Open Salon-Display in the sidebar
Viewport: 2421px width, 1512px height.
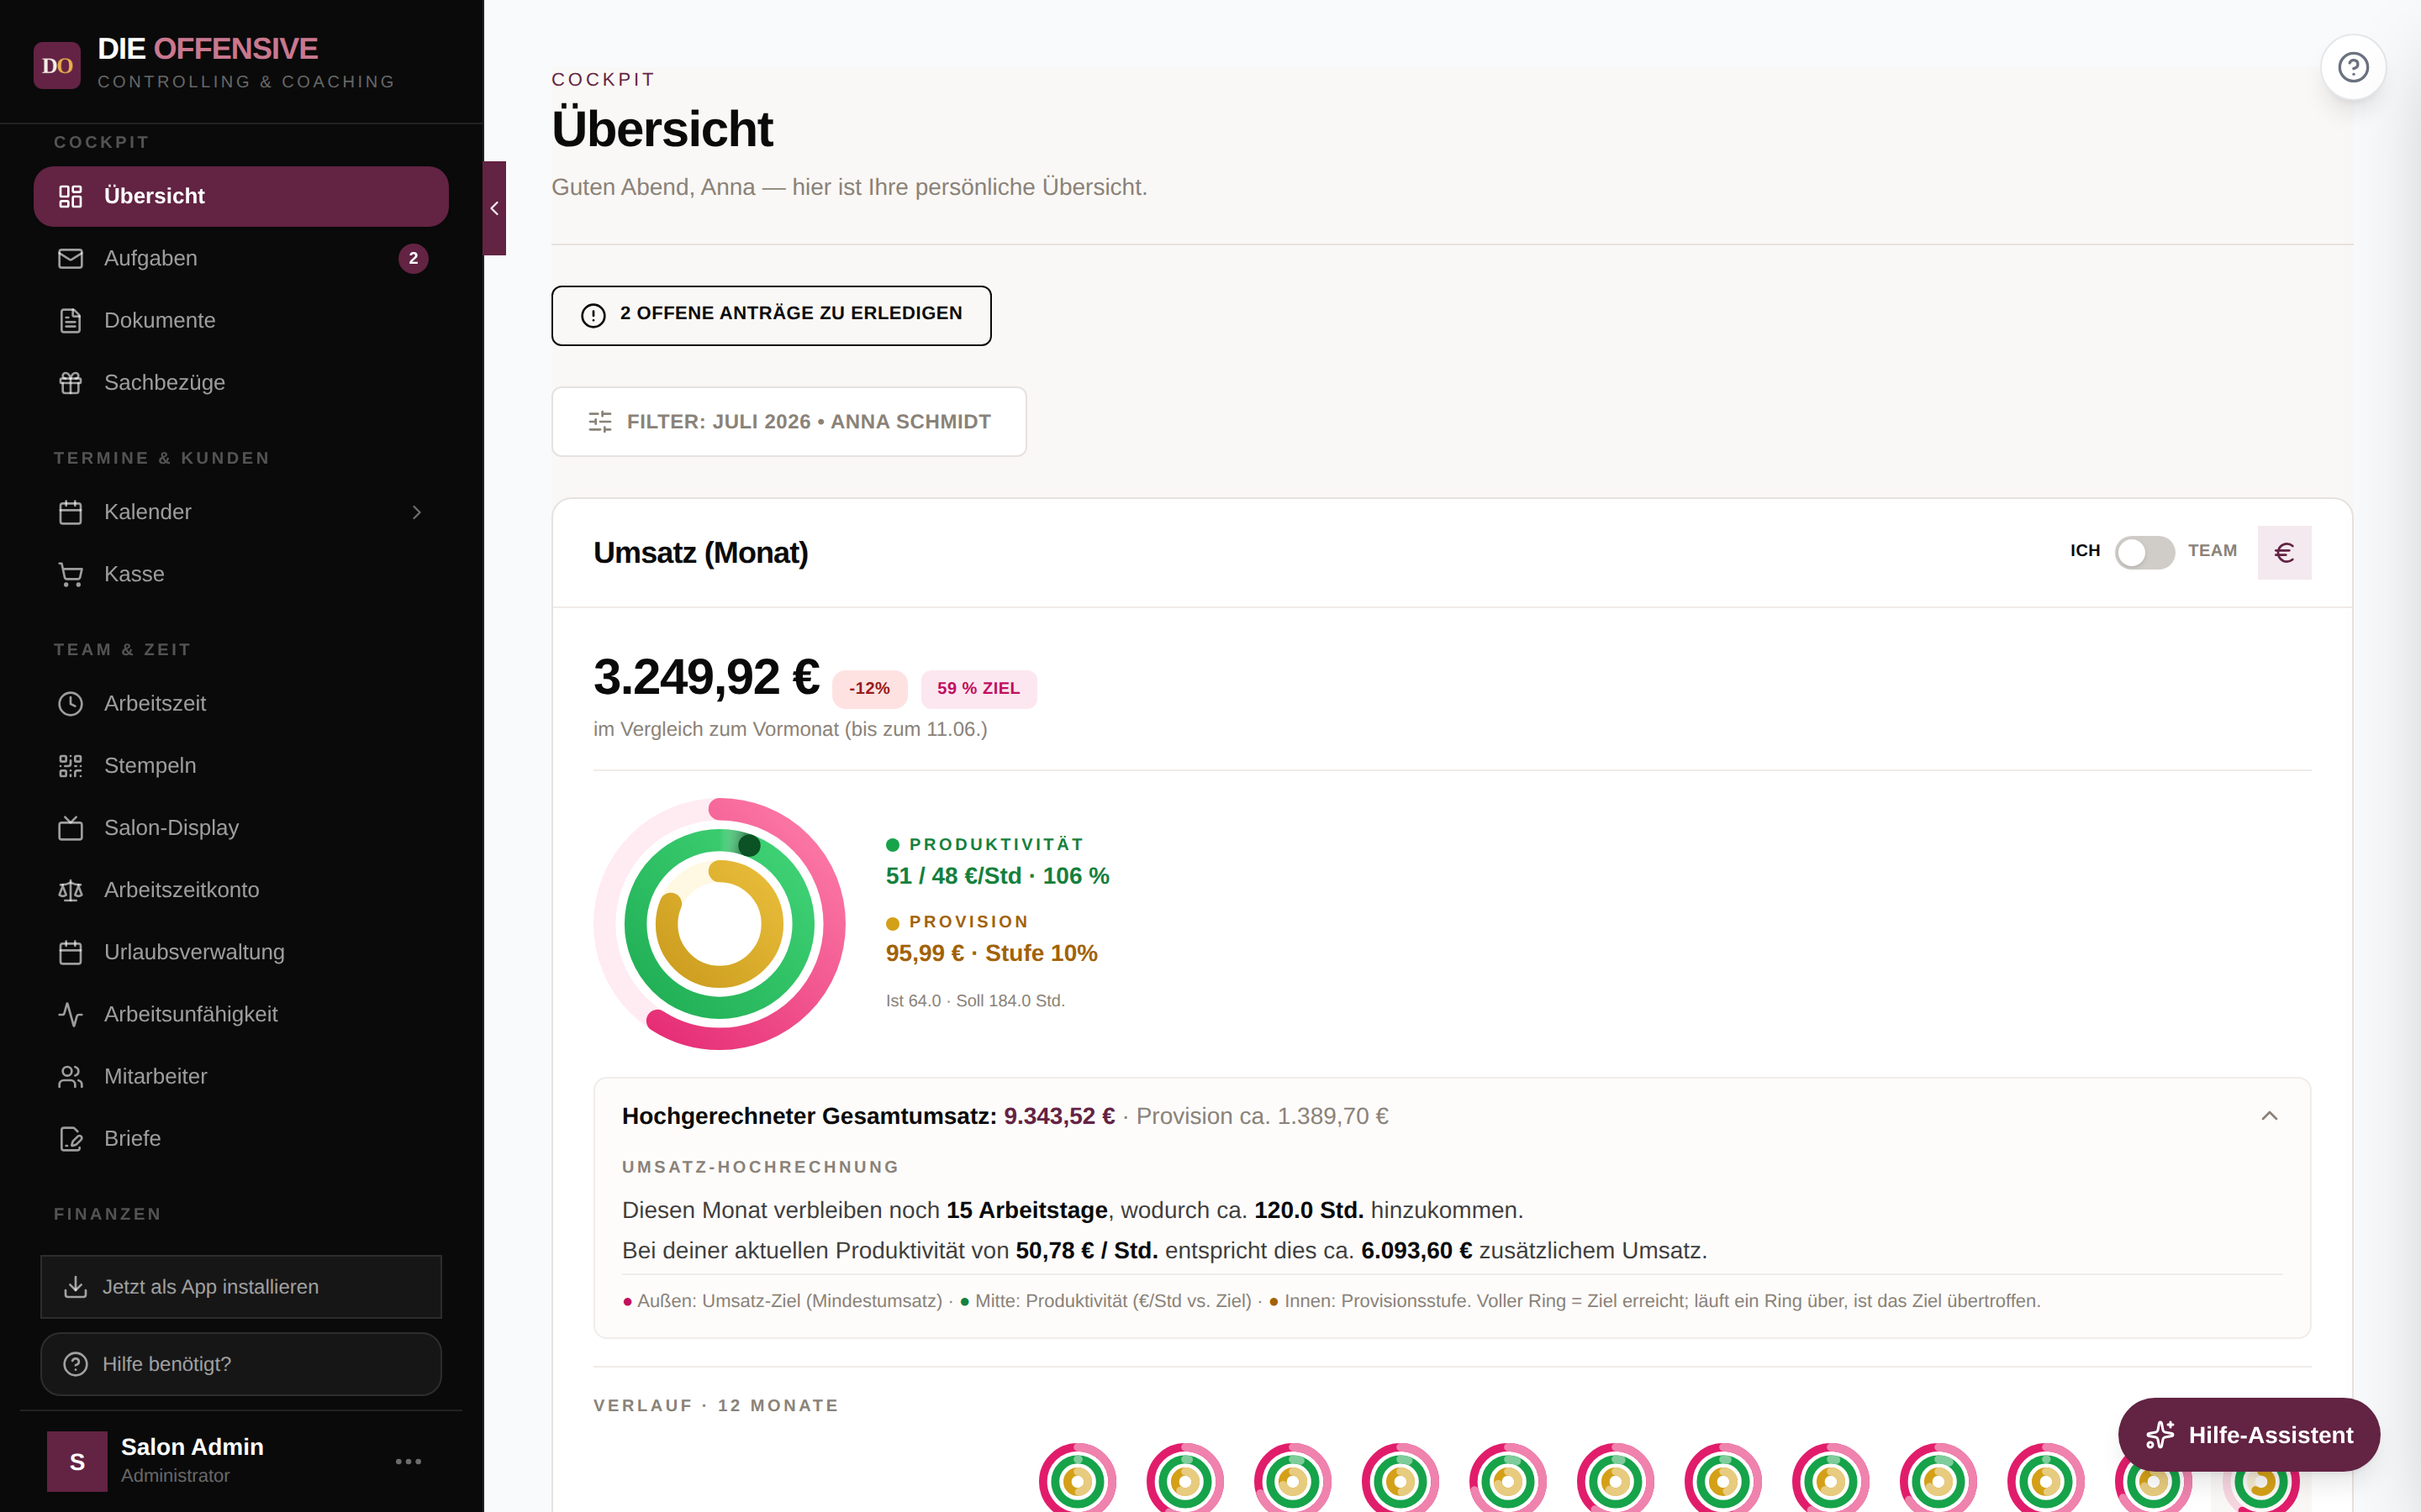pyautogui.click(x=241, y=827)
